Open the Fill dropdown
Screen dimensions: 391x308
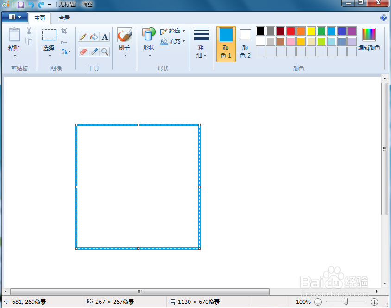172,41
